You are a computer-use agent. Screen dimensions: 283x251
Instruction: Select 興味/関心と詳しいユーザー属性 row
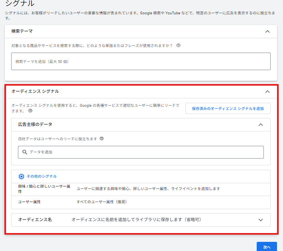click(141, 189)
